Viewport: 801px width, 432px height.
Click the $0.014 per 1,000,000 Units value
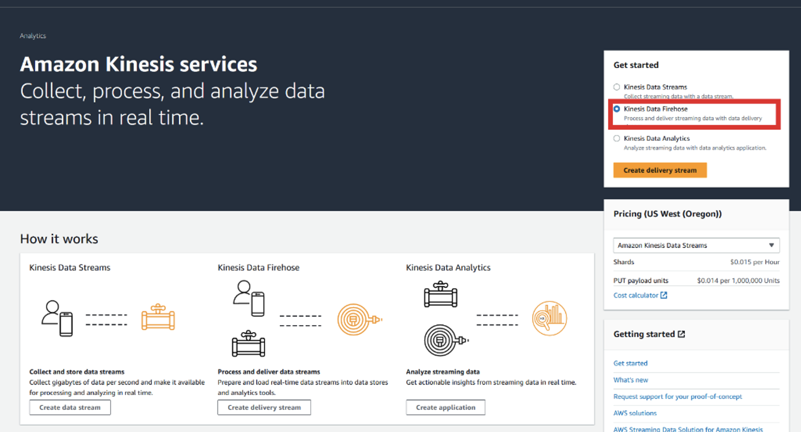(738, 280)
